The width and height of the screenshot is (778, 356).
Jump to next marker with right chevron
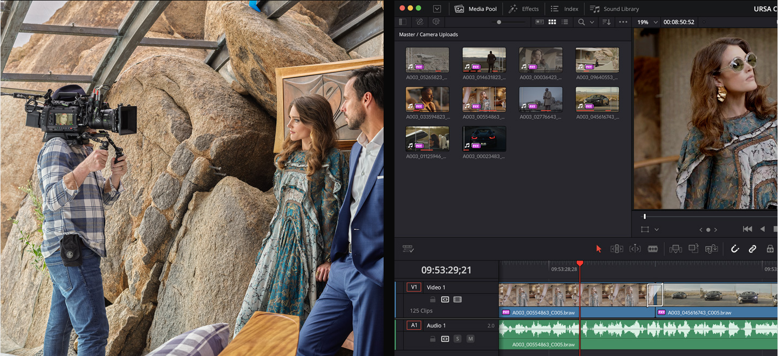point(716,230)
